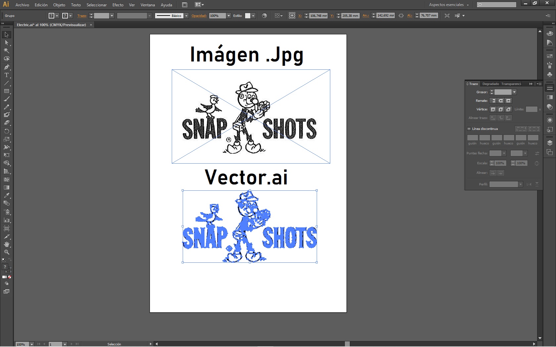The image size is (556, 347).
Task: Enable the Línea discontinua checkbox
Action: (469, 129)
